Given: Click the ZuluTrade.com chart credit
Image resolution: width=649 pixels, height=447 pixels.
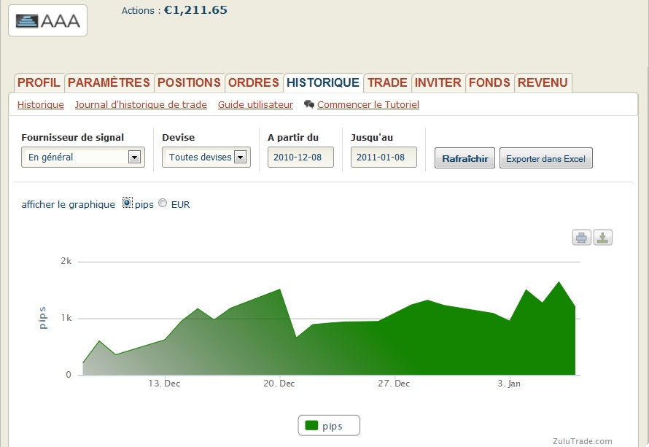Looking at the screenshot, I should (x=583, y=441).
